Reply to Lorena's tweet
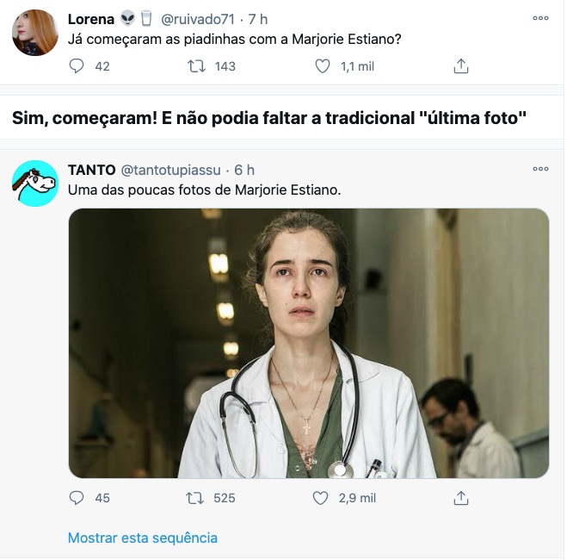 click(x=77, y=66)
